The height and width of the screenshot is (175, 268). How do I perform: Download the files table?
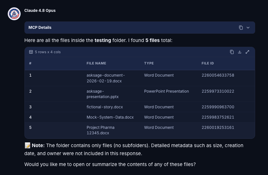coord(240,52)
